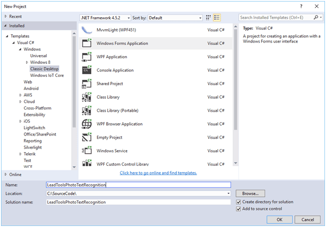Click the template list scroll down arrow
The height and width of the screenshot is (227, 326).
(236, 163)
